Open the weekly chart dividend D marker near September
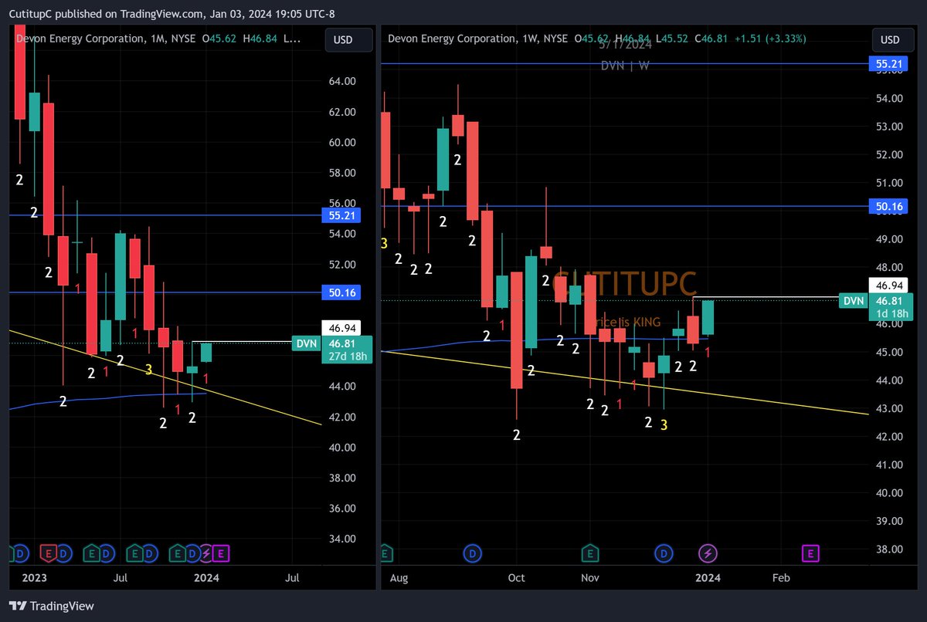This screenshot has width=927, height=622. tap(471, 553)
